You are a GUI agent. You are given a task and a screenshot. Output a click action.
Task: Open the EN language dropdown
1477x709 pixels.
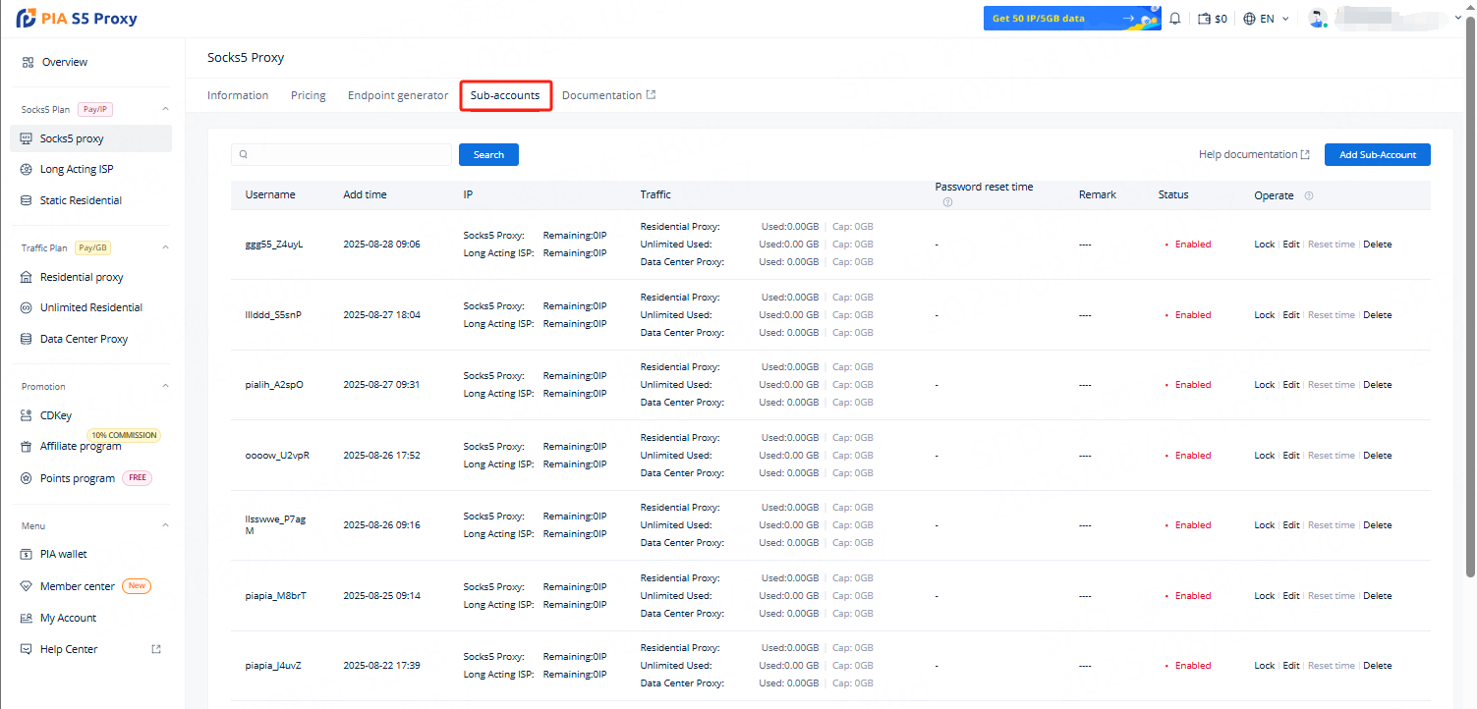pyautogui.click(x=1266, y=19)
